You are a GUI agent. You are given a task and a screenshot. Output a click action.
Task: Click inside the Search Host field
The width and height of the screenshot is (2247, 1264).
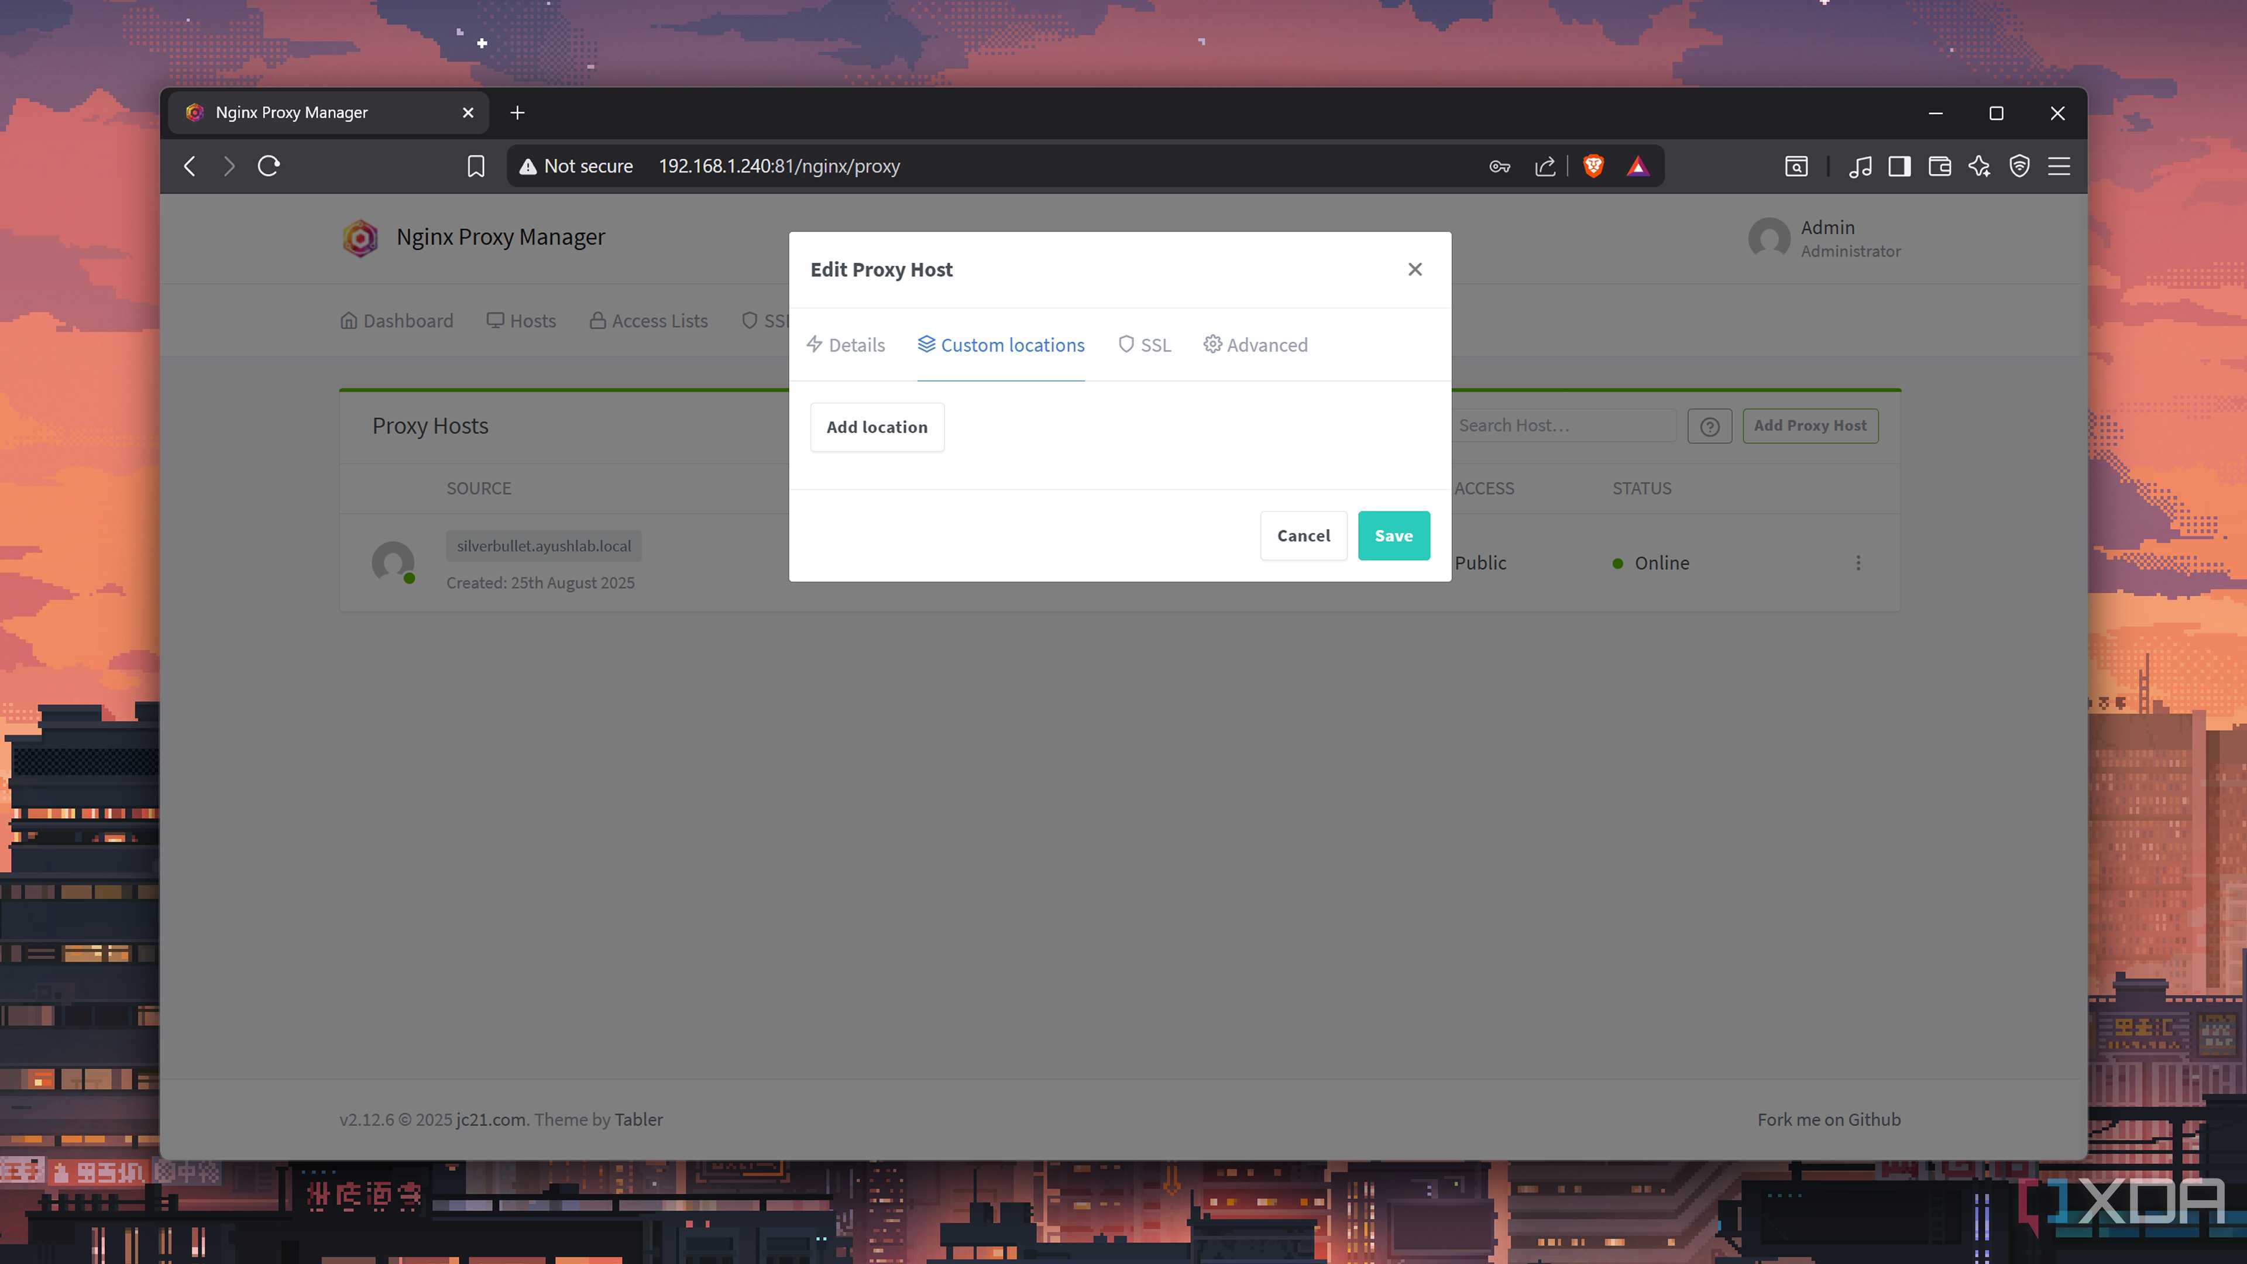1561,425
